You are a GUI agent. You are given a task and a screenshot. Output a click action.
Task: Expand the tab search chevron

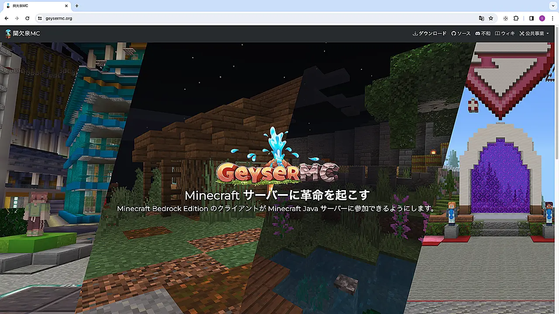click(x=552, y=6)
